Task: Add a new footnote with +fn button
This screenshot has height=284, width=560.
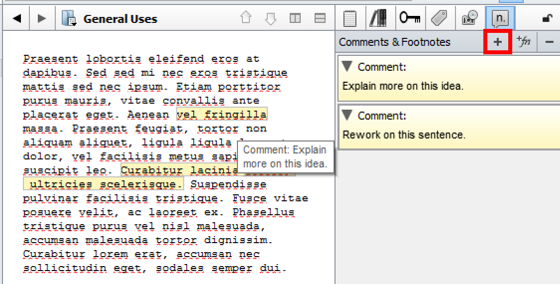Action: [523, 42]
